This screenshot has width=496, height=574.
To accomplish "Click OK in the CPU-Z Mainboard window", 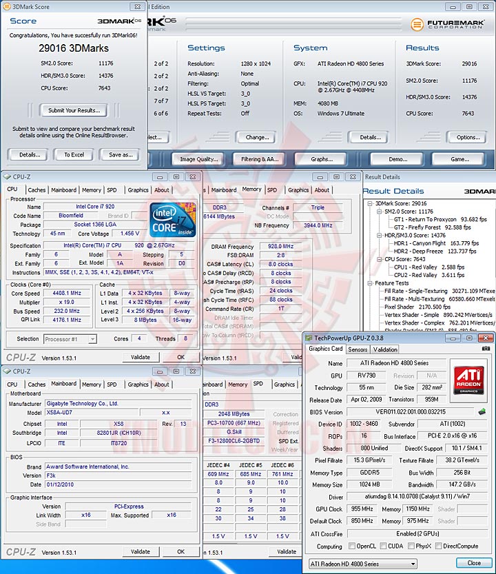I will pos(180,551).
